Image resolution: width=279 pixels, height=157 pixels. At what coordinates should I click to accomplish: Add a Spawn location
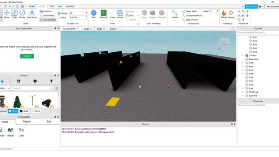coord(231,14)
